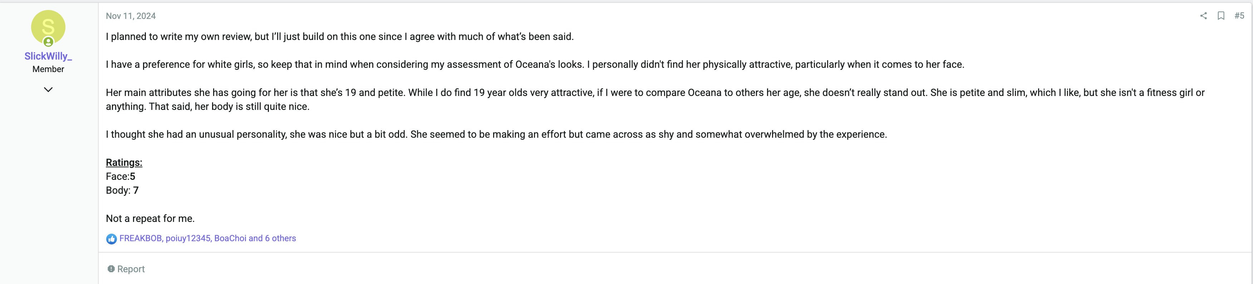Click the Member title under username
Viewport: 1253px width, 284px height.
click(48, 70)
